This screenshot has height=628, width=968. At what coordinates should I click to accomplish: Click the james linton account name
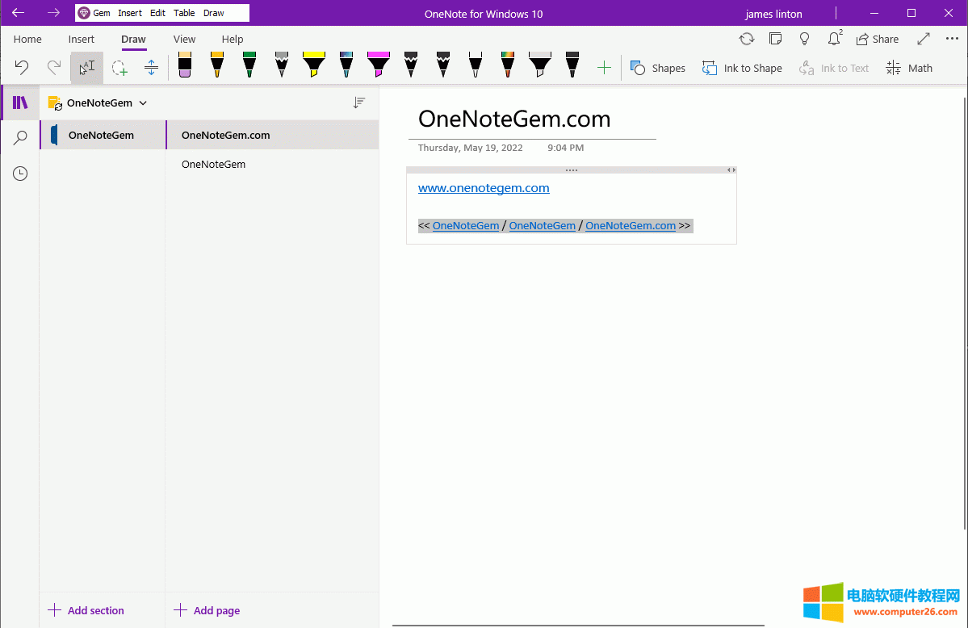[773, 14]
